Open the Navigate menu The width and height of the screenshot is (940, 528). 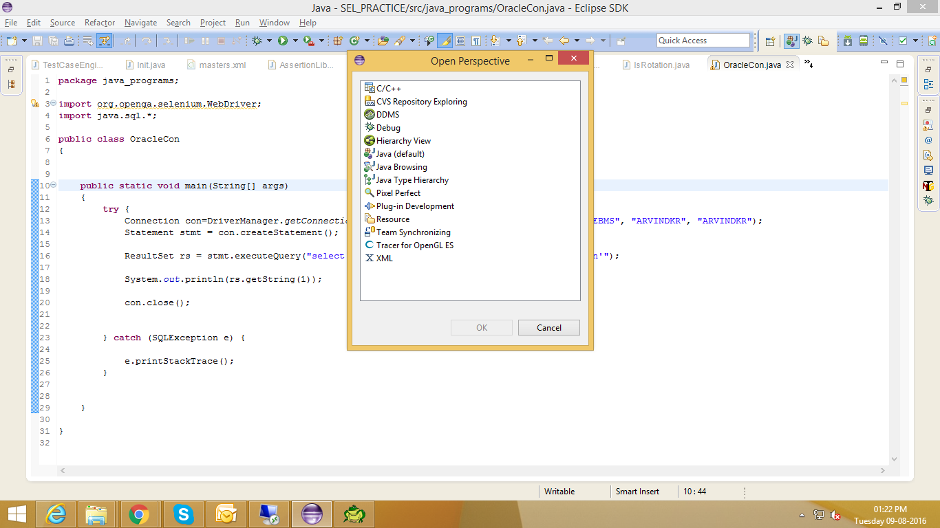tap(140, 23)
